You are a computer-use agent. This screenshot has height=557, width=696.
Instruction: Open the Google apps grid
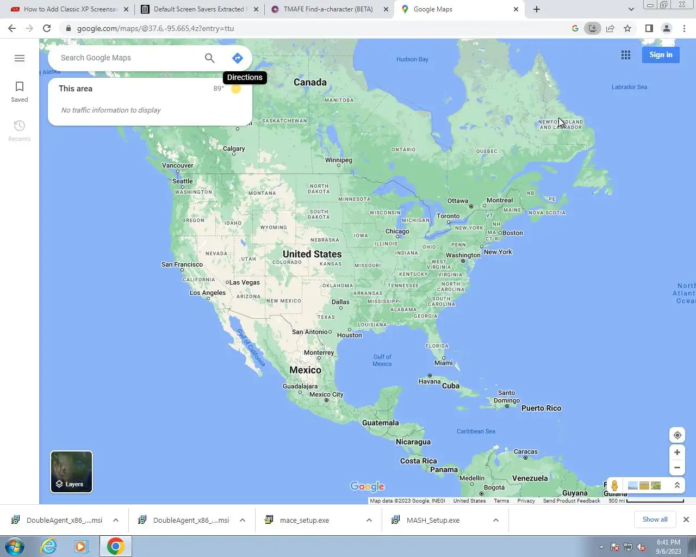[x=626, y=55]
